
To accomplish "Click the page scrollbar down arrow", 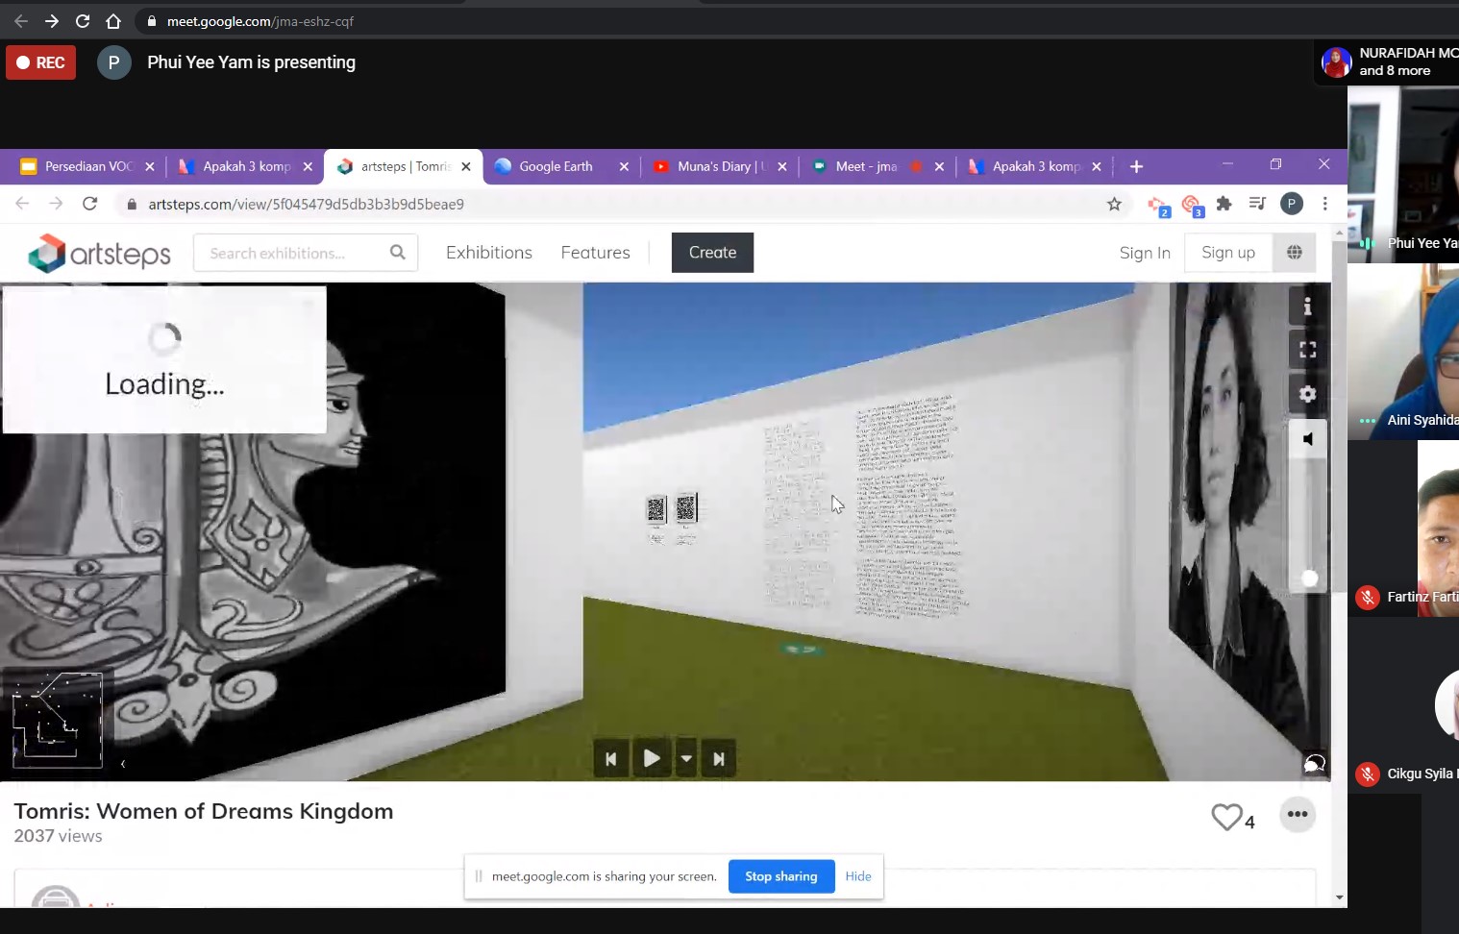I will pyautogui.click(x=1339, y=897).
